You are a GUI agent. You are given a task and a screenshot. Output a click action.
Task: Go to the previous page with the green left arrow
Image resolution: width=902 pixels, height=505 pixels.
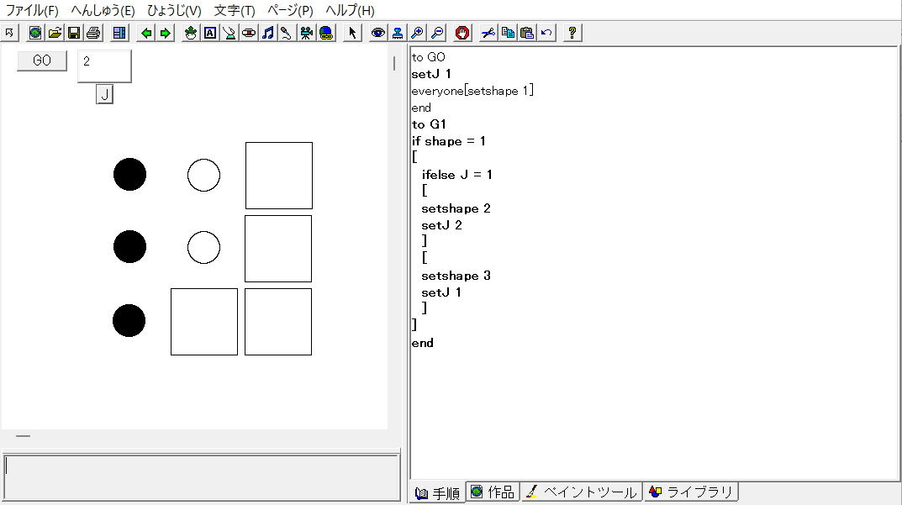(x=146, y=33)
